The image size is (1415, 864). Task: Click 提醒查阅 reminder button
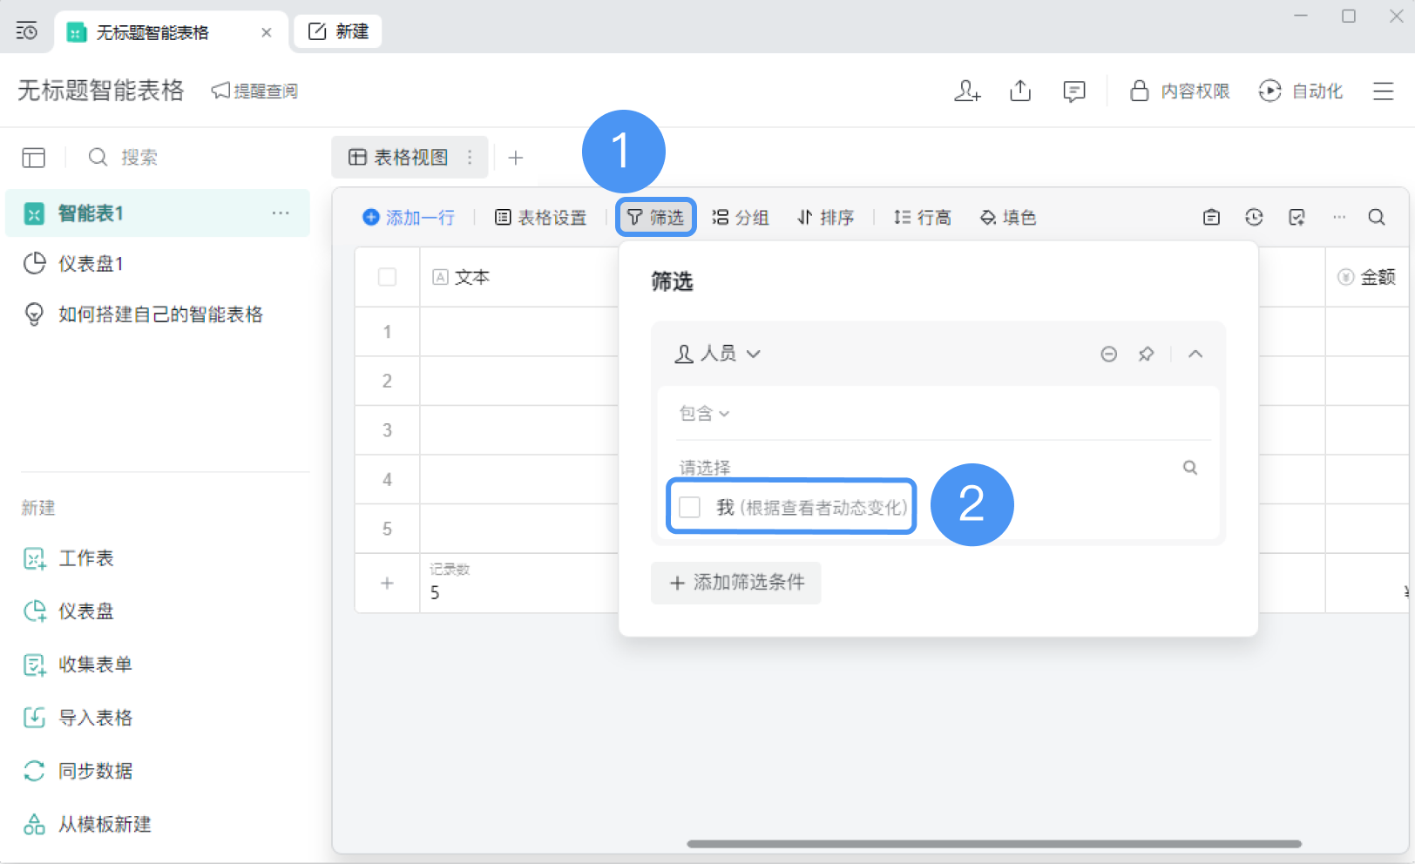point(254,91)
